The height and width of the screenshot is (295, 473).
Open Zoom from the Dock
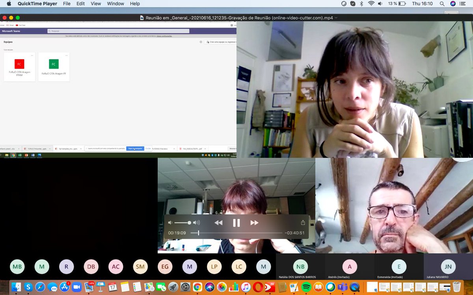(x=76, y=287)
